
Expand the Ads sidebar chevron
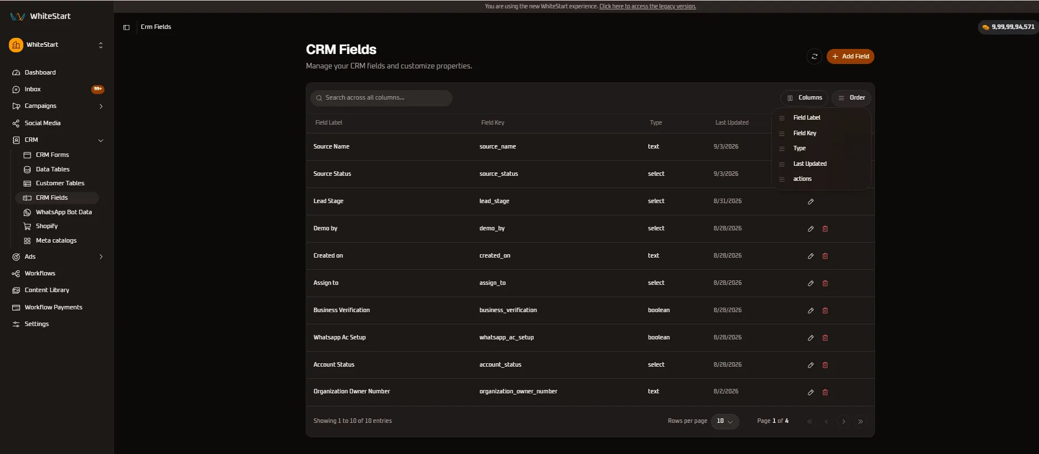pos(101,256)
